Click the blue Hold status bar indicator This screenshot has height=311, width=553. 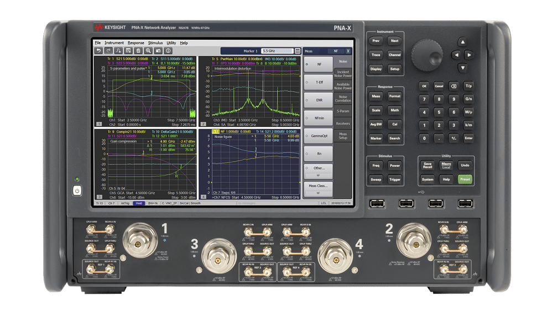click(x=139, y=203)
